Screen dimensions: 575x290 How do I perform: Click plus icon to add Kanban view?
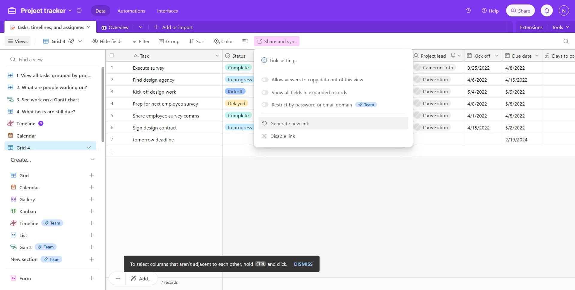pos(92,211)
